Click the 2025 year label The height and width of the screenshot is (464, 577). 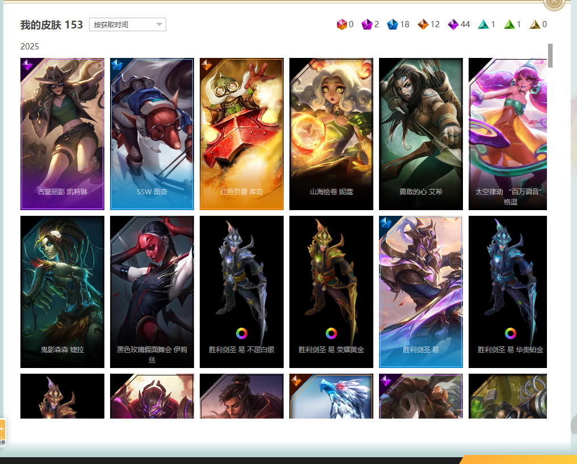click(30, 47)
